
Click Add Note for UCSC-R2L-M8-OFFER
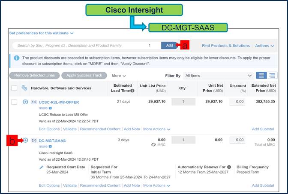point(132,129)
